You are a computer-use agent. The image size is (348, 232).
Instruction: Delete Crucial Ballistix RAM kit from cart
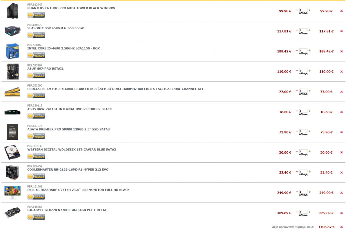[x=341, y=92]
